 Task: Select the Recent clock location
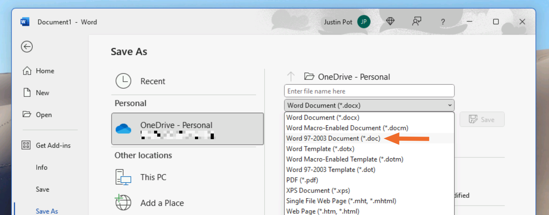pyautogui.click(x=152, y=81)
